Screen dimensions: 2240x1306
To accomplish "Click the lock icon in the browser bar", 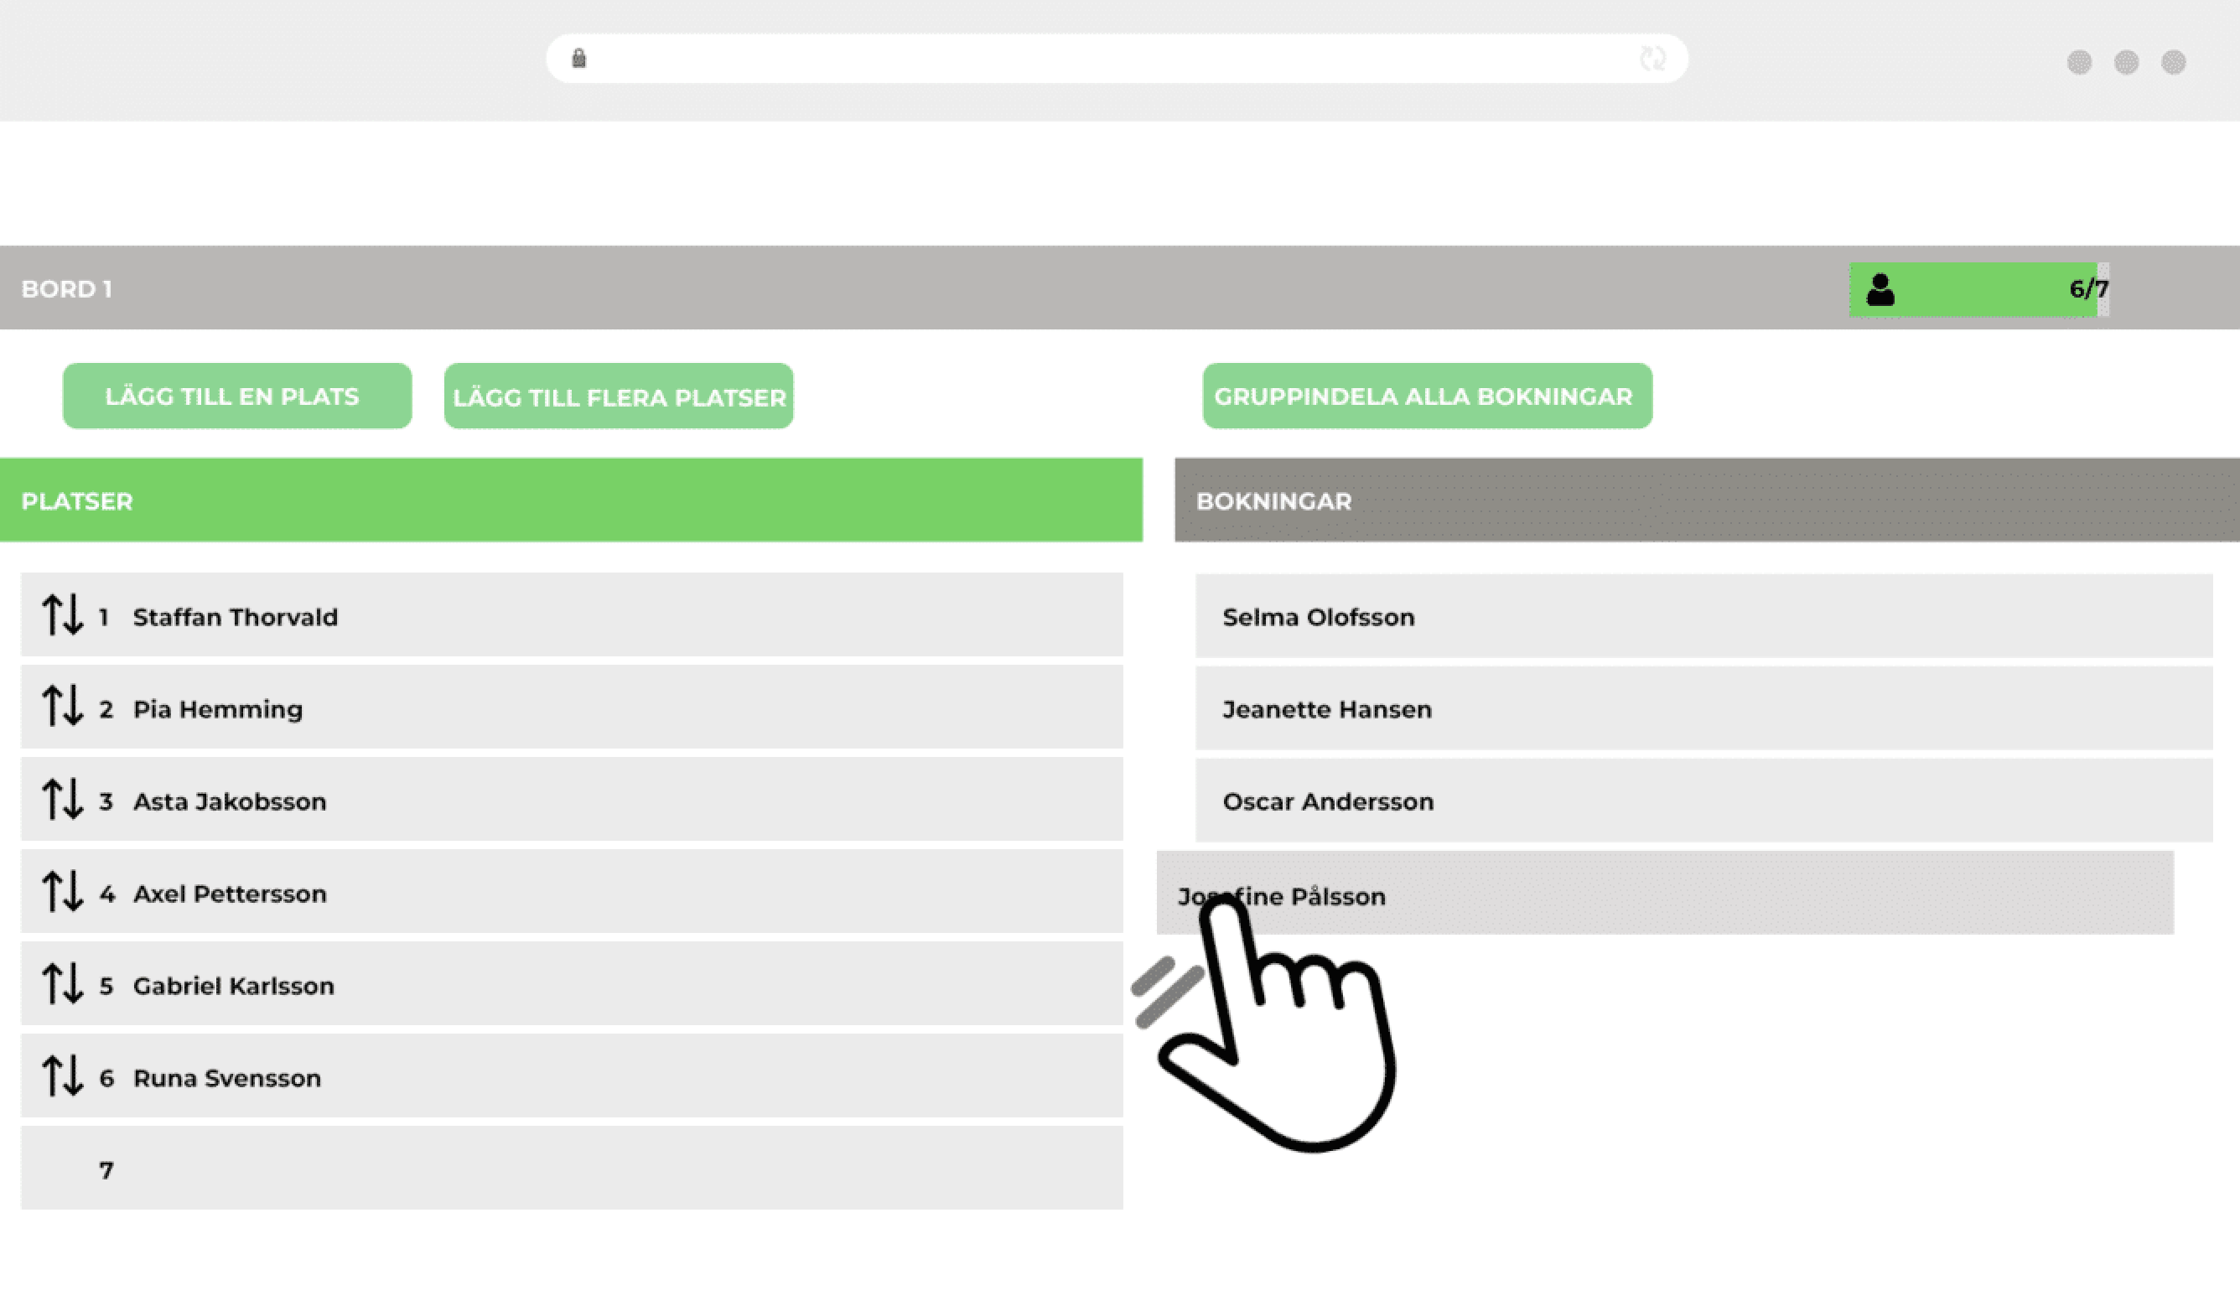I will tap(578, 58).
